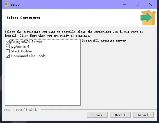
Task: Click the PostgreSQL database server description text
Action: pos(104,41)
